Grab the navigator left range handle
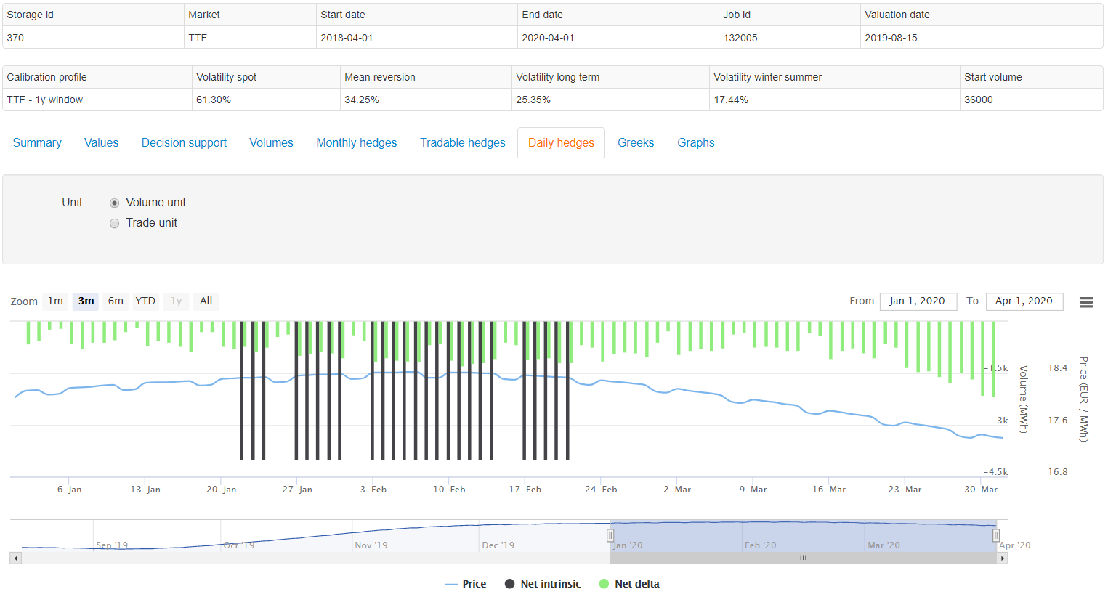The image size is (1108, 597). tap(610, 536)
